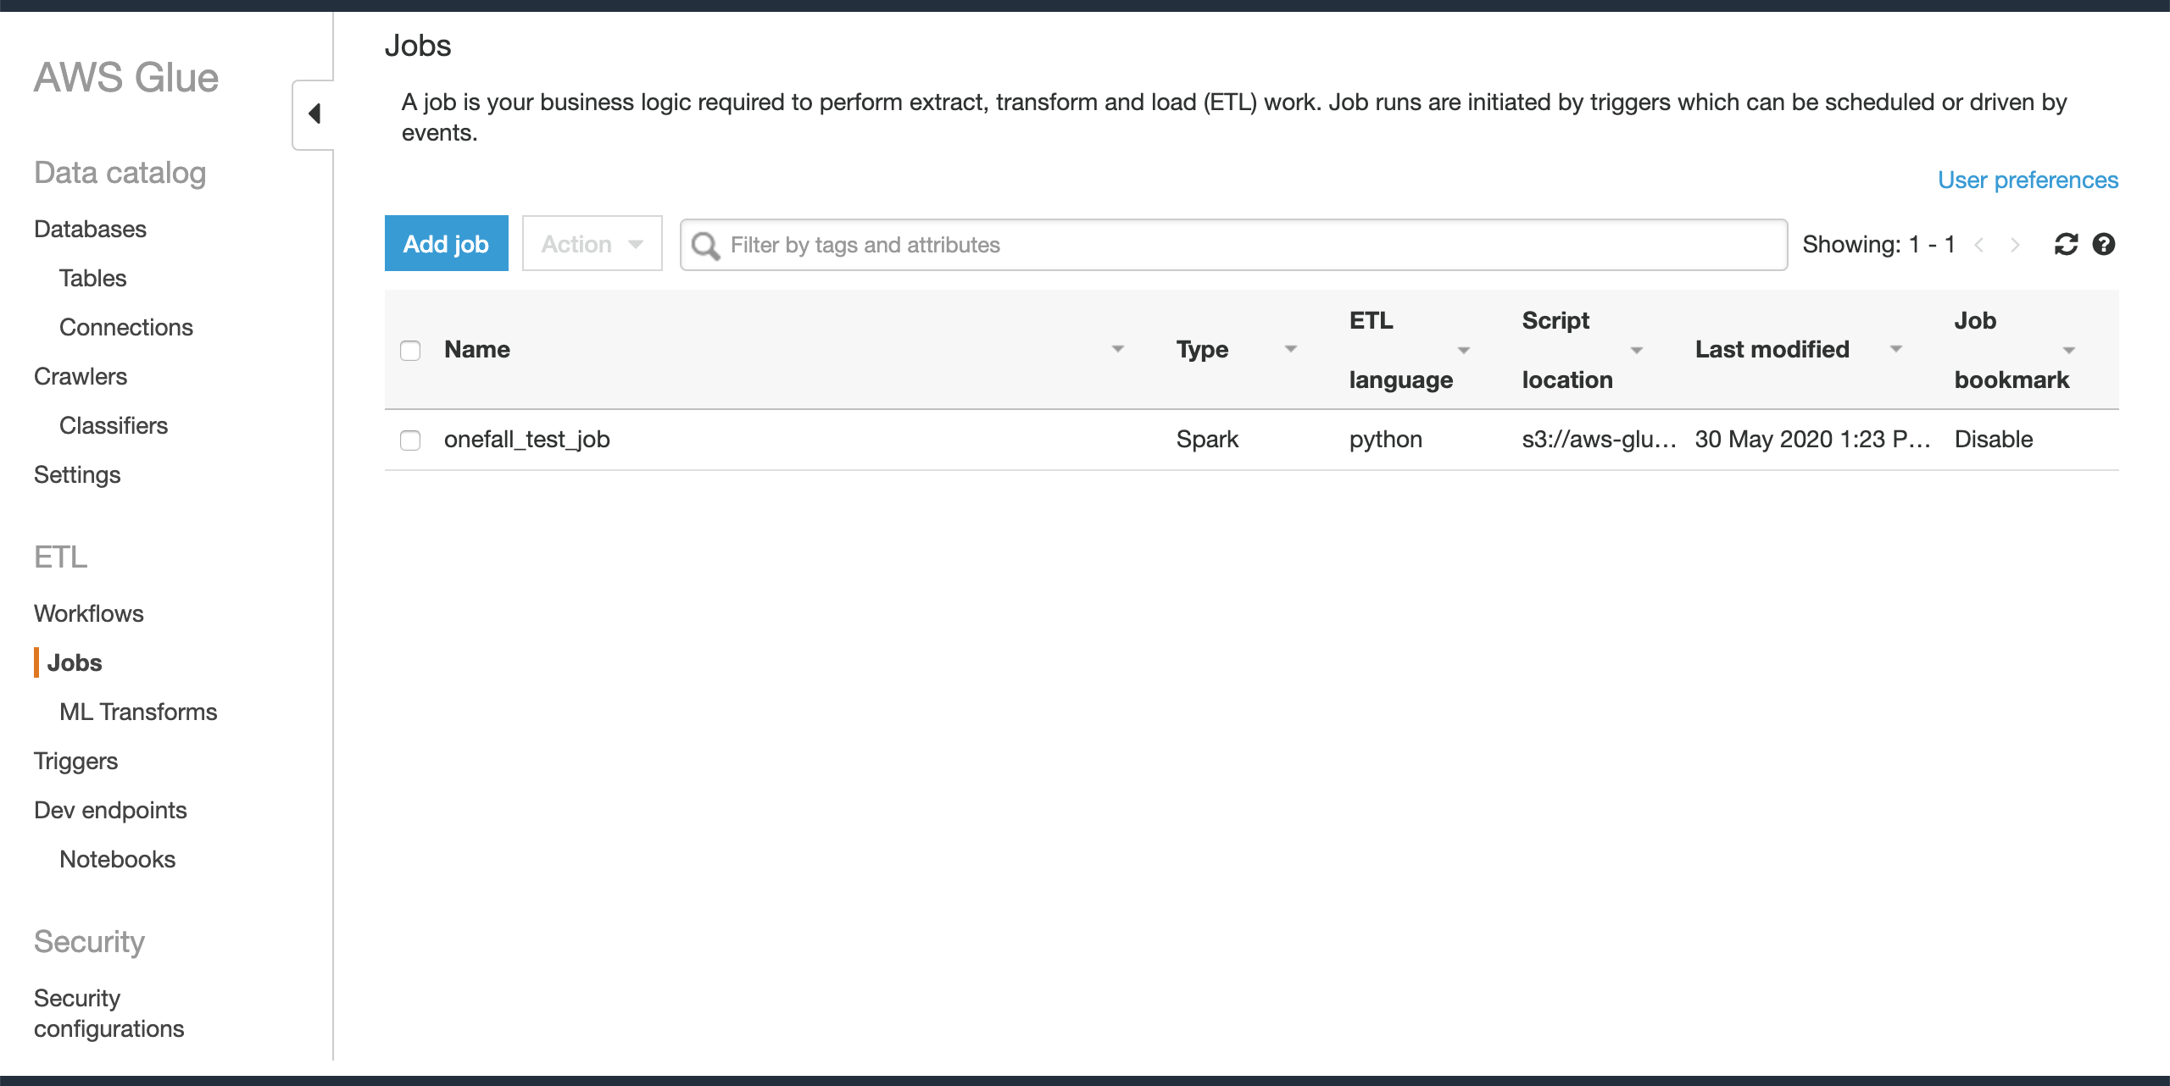Image resolution: width=2170 pixels, height=1086 pixels.
Task: Open Settings in sidebar
Action: [x=77, y=474]
